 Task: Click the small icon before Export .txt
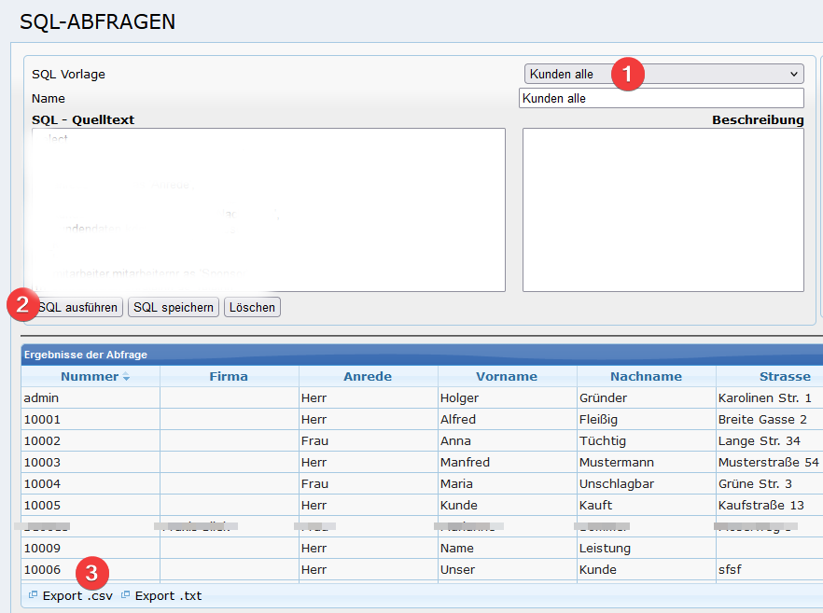point(125,595)
